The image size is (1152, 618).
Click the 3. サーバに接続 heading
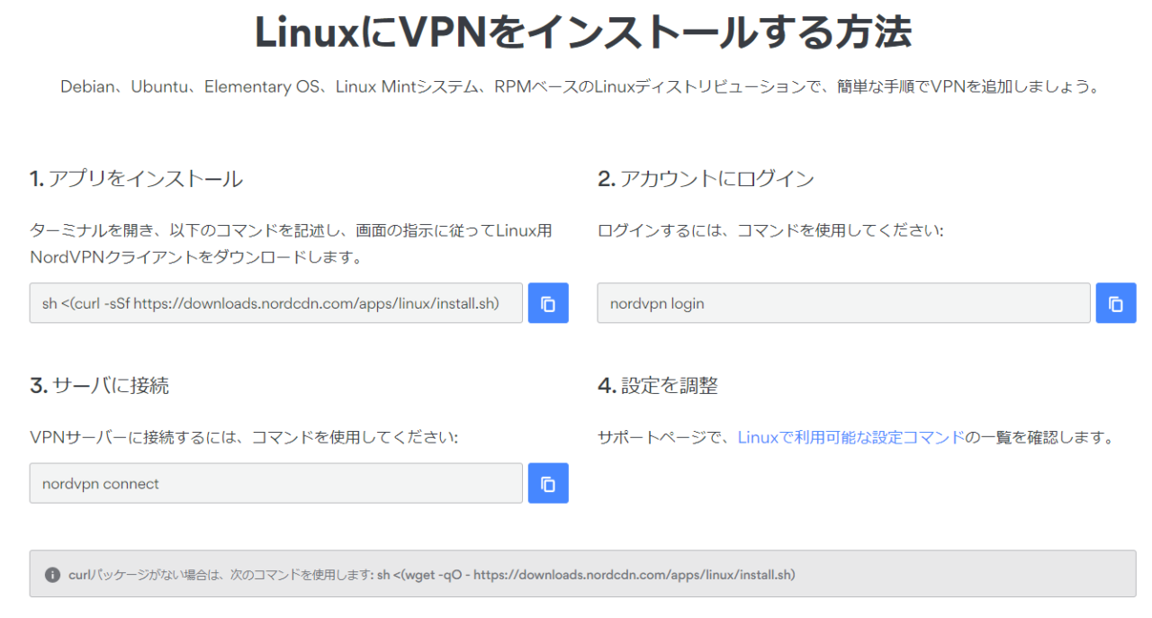pos(99,386)
